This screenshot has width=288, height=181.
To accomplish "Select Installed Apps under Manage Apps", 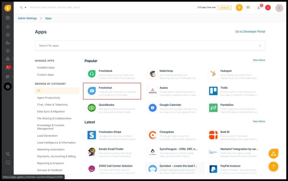I will (x=46, y=67).
